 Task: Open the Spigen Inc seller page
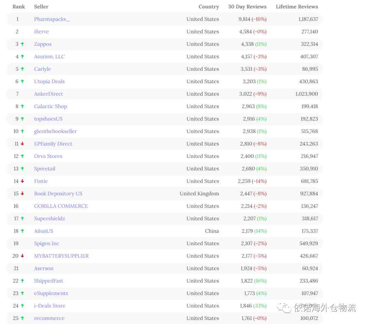click(x=46, y=243)
